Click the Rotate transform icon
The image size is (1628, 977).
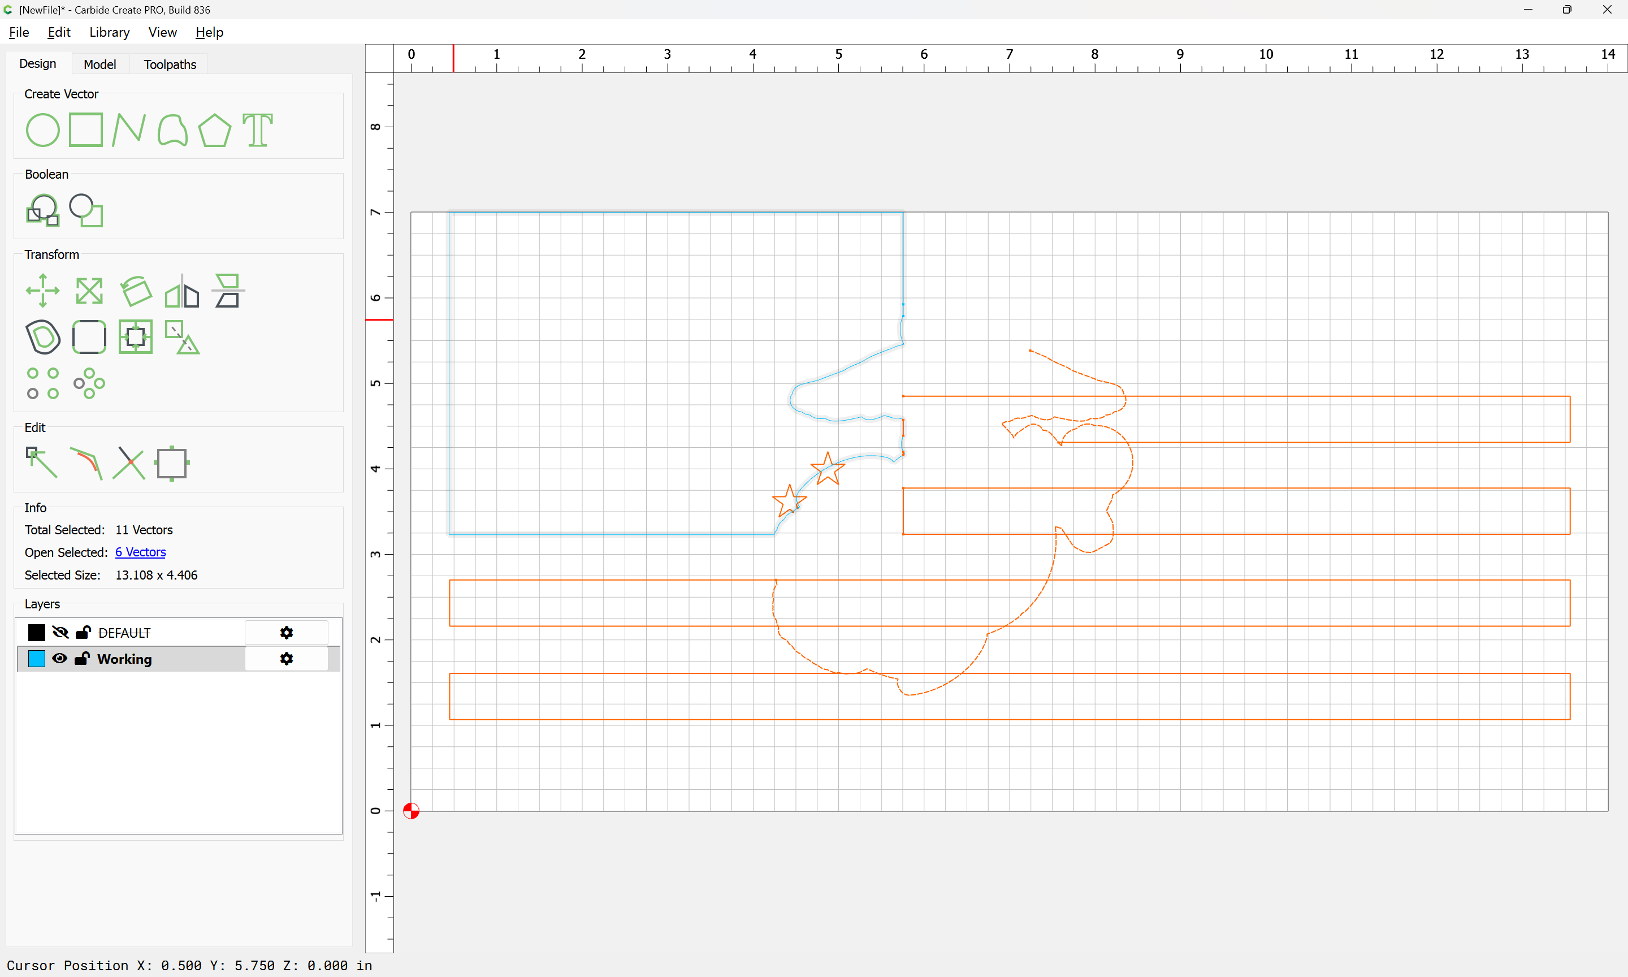[136, 291]
